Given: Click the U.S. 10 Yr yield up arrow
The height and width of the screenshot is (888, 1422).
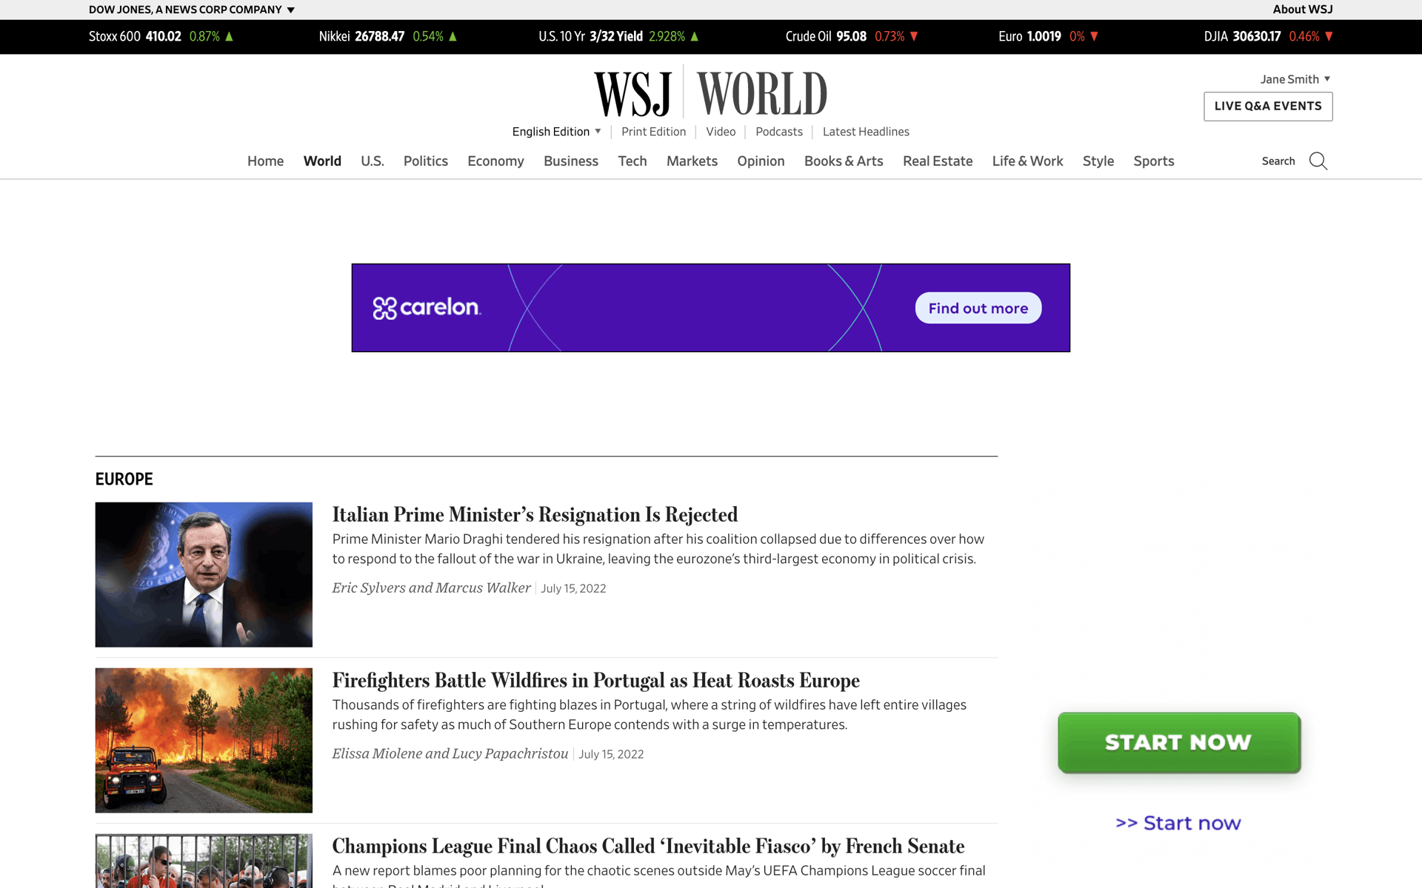Looking at the screenshot, I should (694, 36).
